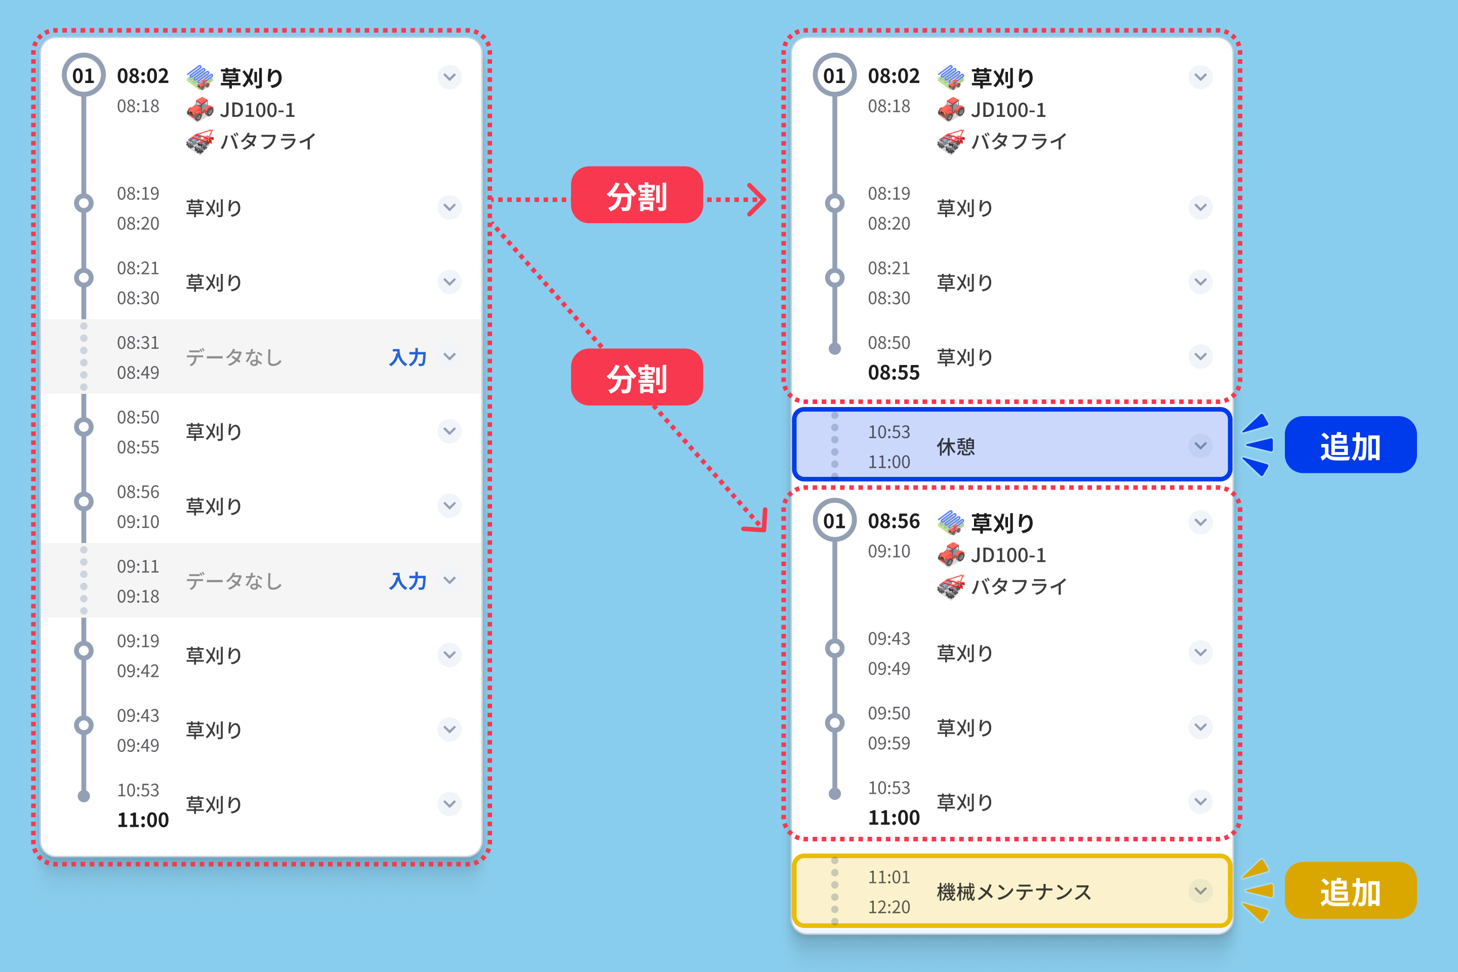Viewport: 1458px width, 972px height.
Task: Click the 01 circle marker in the left panel
Action: 84,75
